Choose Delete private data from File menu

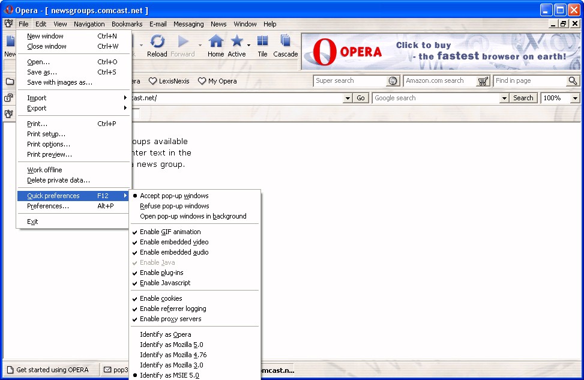click(58, 180)
